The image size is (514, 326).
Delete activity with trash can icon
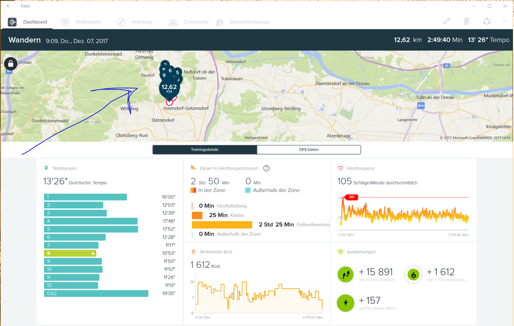click(466, 22)
